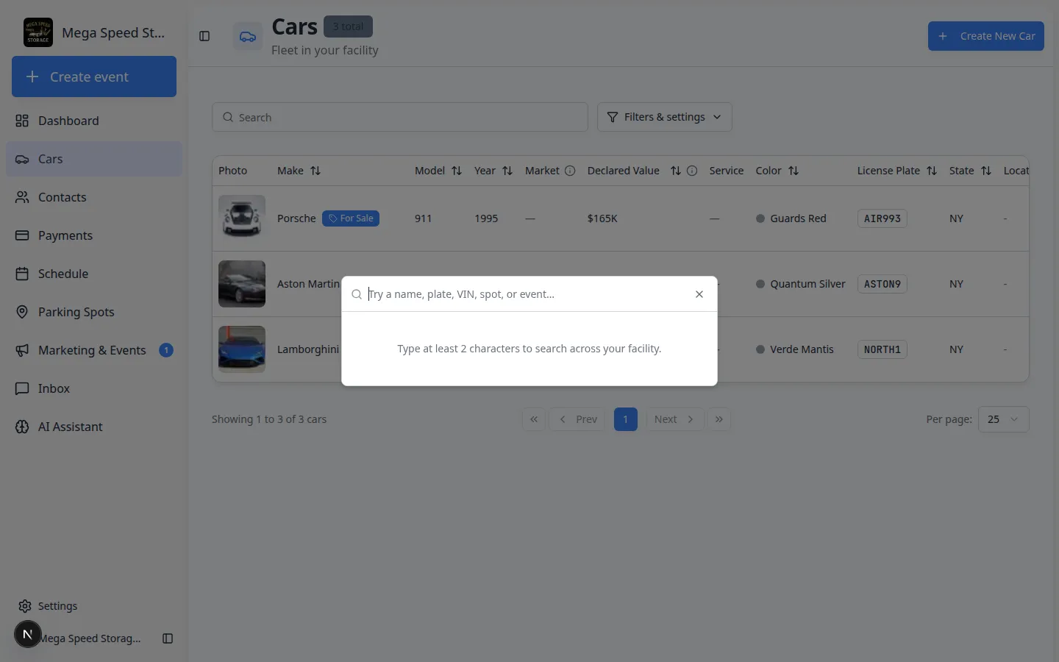1059x662 pixels.
Task: Click the Schedule calendar icon
Action: click(x=22, y=274)
